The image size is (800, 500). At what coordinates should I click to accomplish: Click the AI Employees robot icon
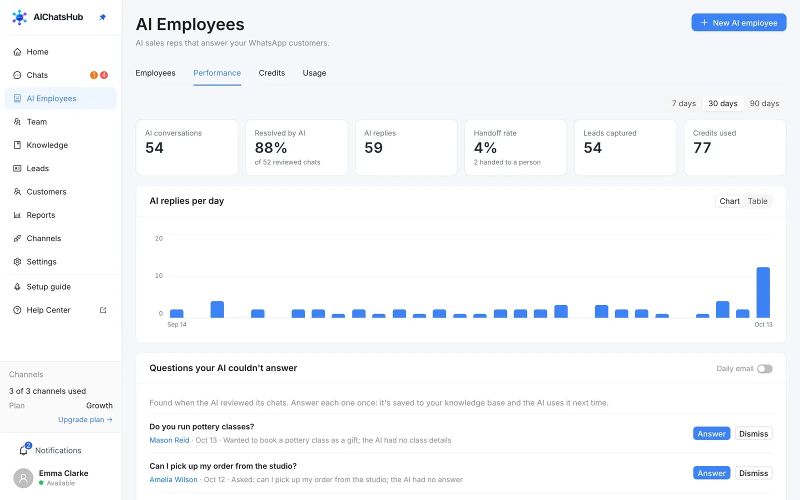17,98
